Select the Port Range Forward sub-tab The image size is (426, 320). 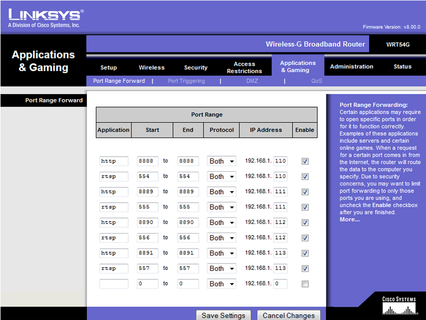(119, 81)
